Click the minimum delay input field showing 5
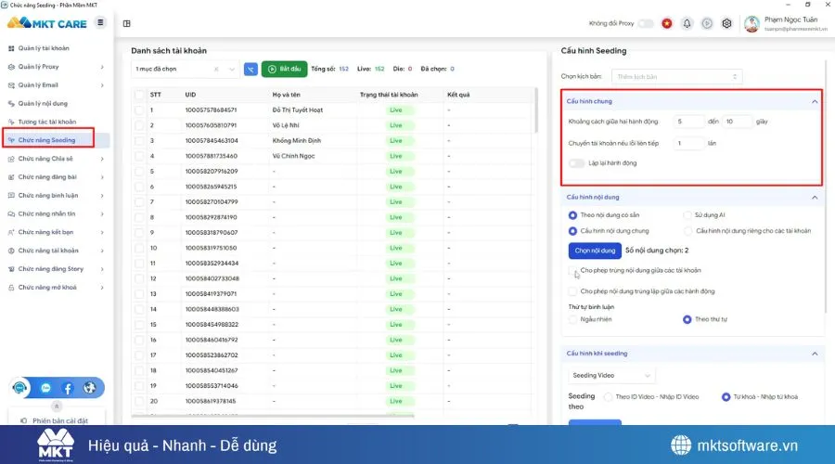Viewport: 835px width, 464px height. [690, 122]
